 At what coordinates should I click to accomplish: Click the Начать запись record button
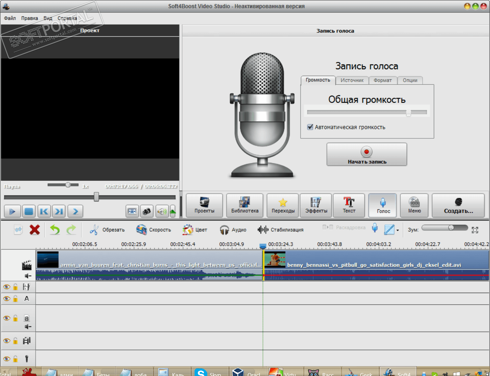(367, 154)
